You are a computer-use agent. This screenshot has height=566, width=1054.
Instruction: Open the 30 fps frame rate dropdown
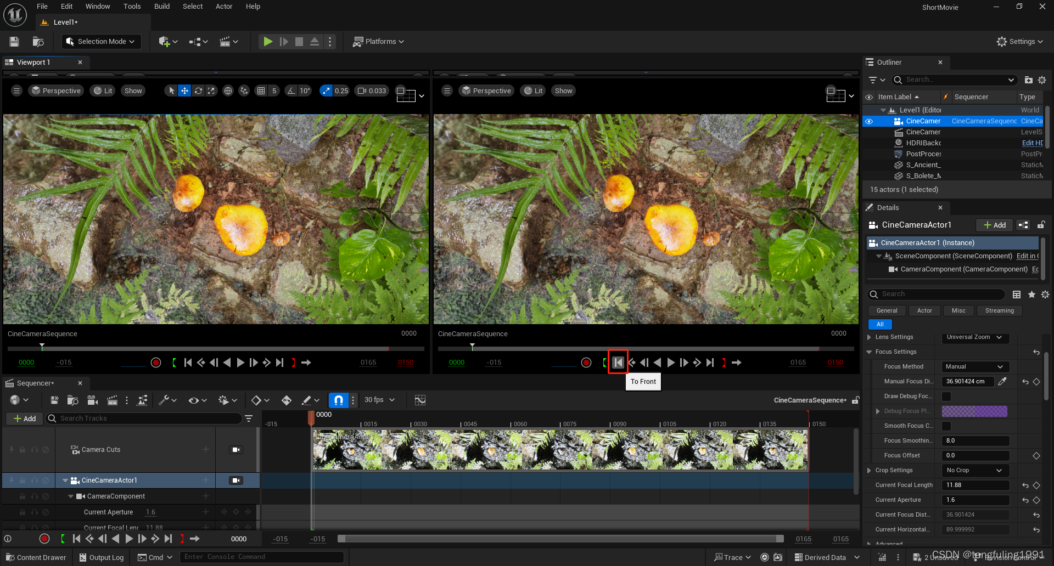[x=379, y=400]
